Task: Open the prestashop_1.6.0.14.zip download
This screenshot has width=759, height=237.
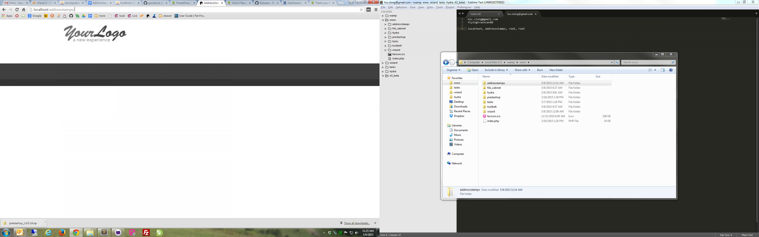Action: pos(22,223)
